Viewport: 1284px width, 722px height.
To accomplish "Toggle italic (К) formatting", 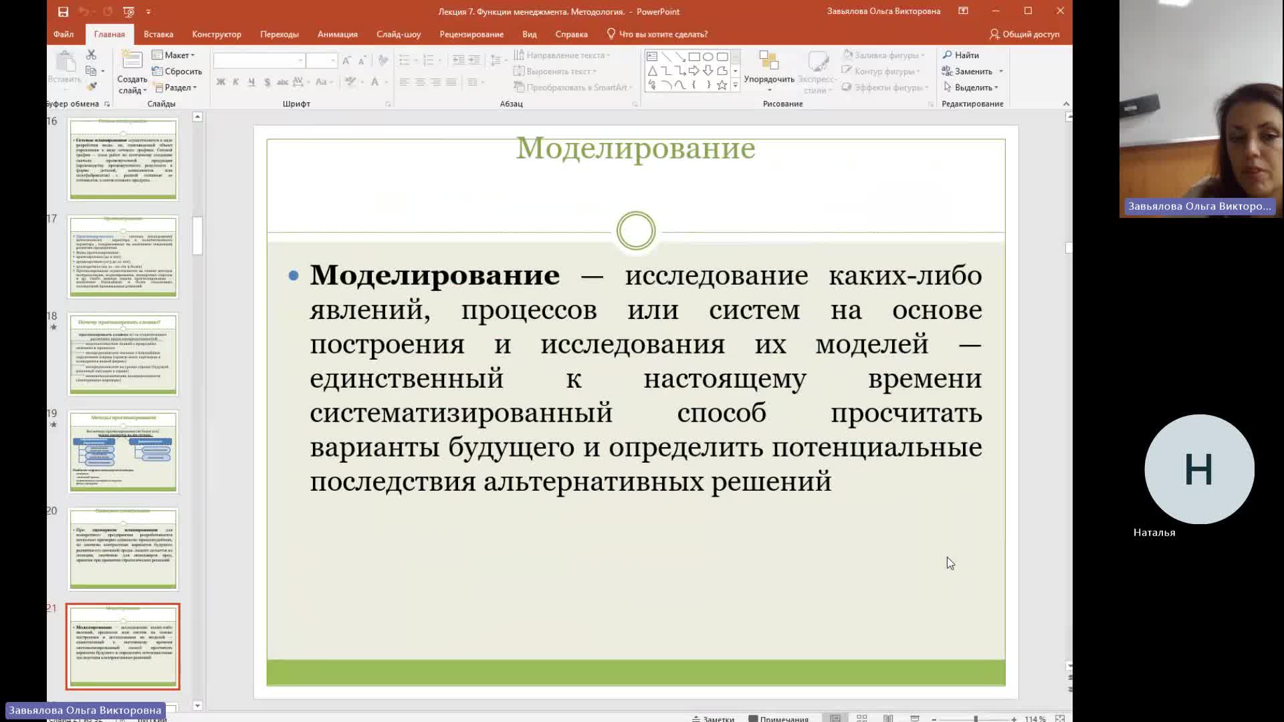I will pos(236,82).
